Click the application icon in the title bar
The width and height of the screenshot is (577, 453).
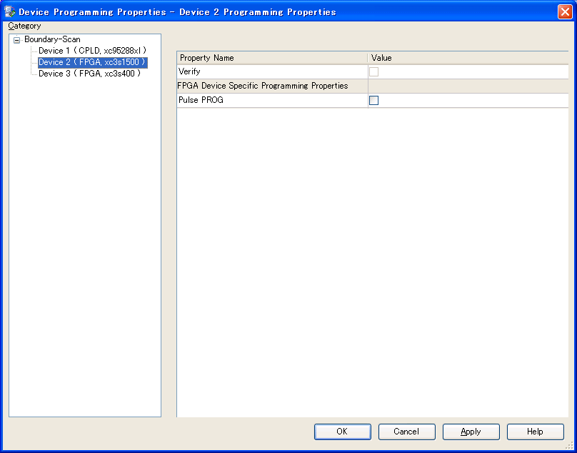10,11
